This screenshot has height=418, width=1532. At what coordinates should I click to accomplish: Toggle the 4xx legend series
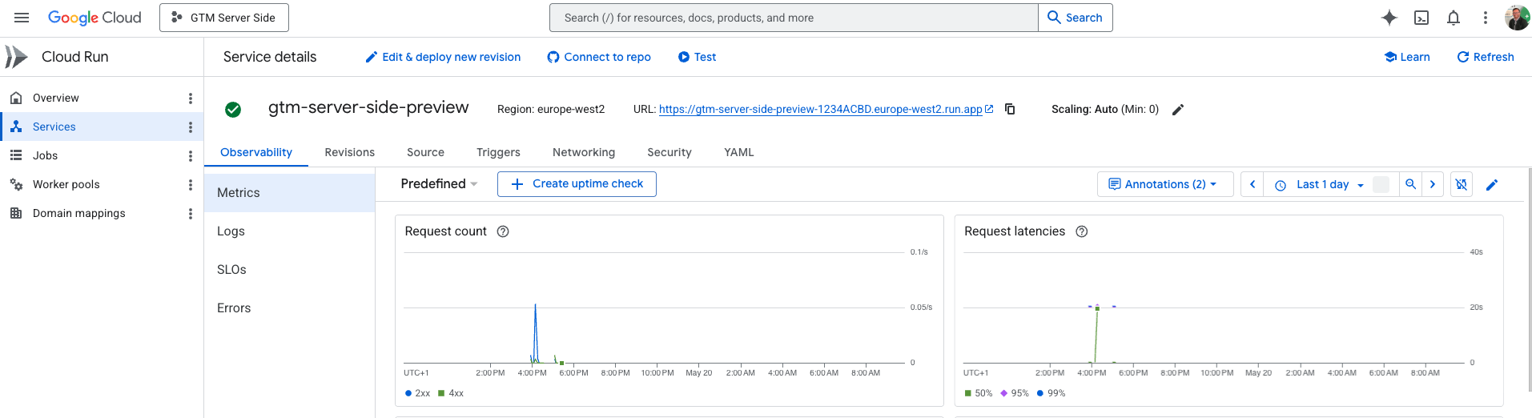pos(451,393)
